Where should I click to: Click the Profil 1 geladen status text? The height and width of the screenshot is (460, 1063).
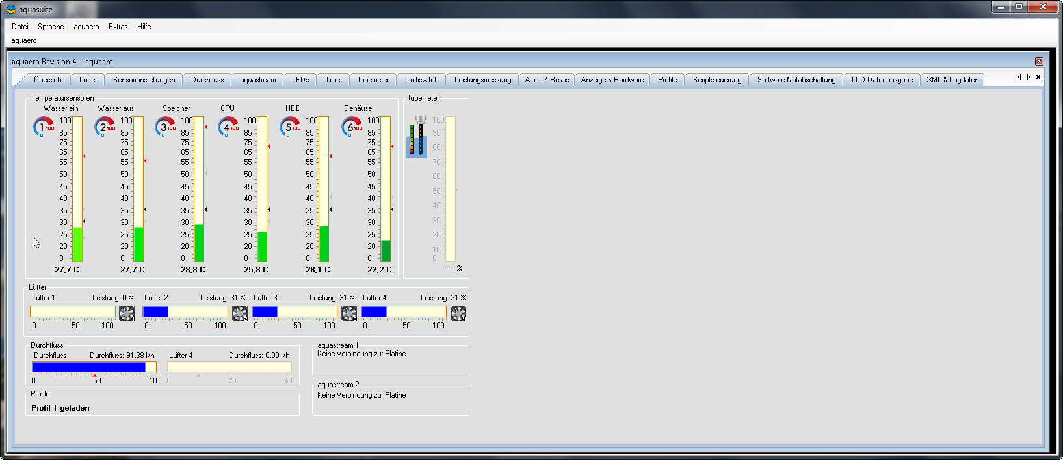(60, 408)
